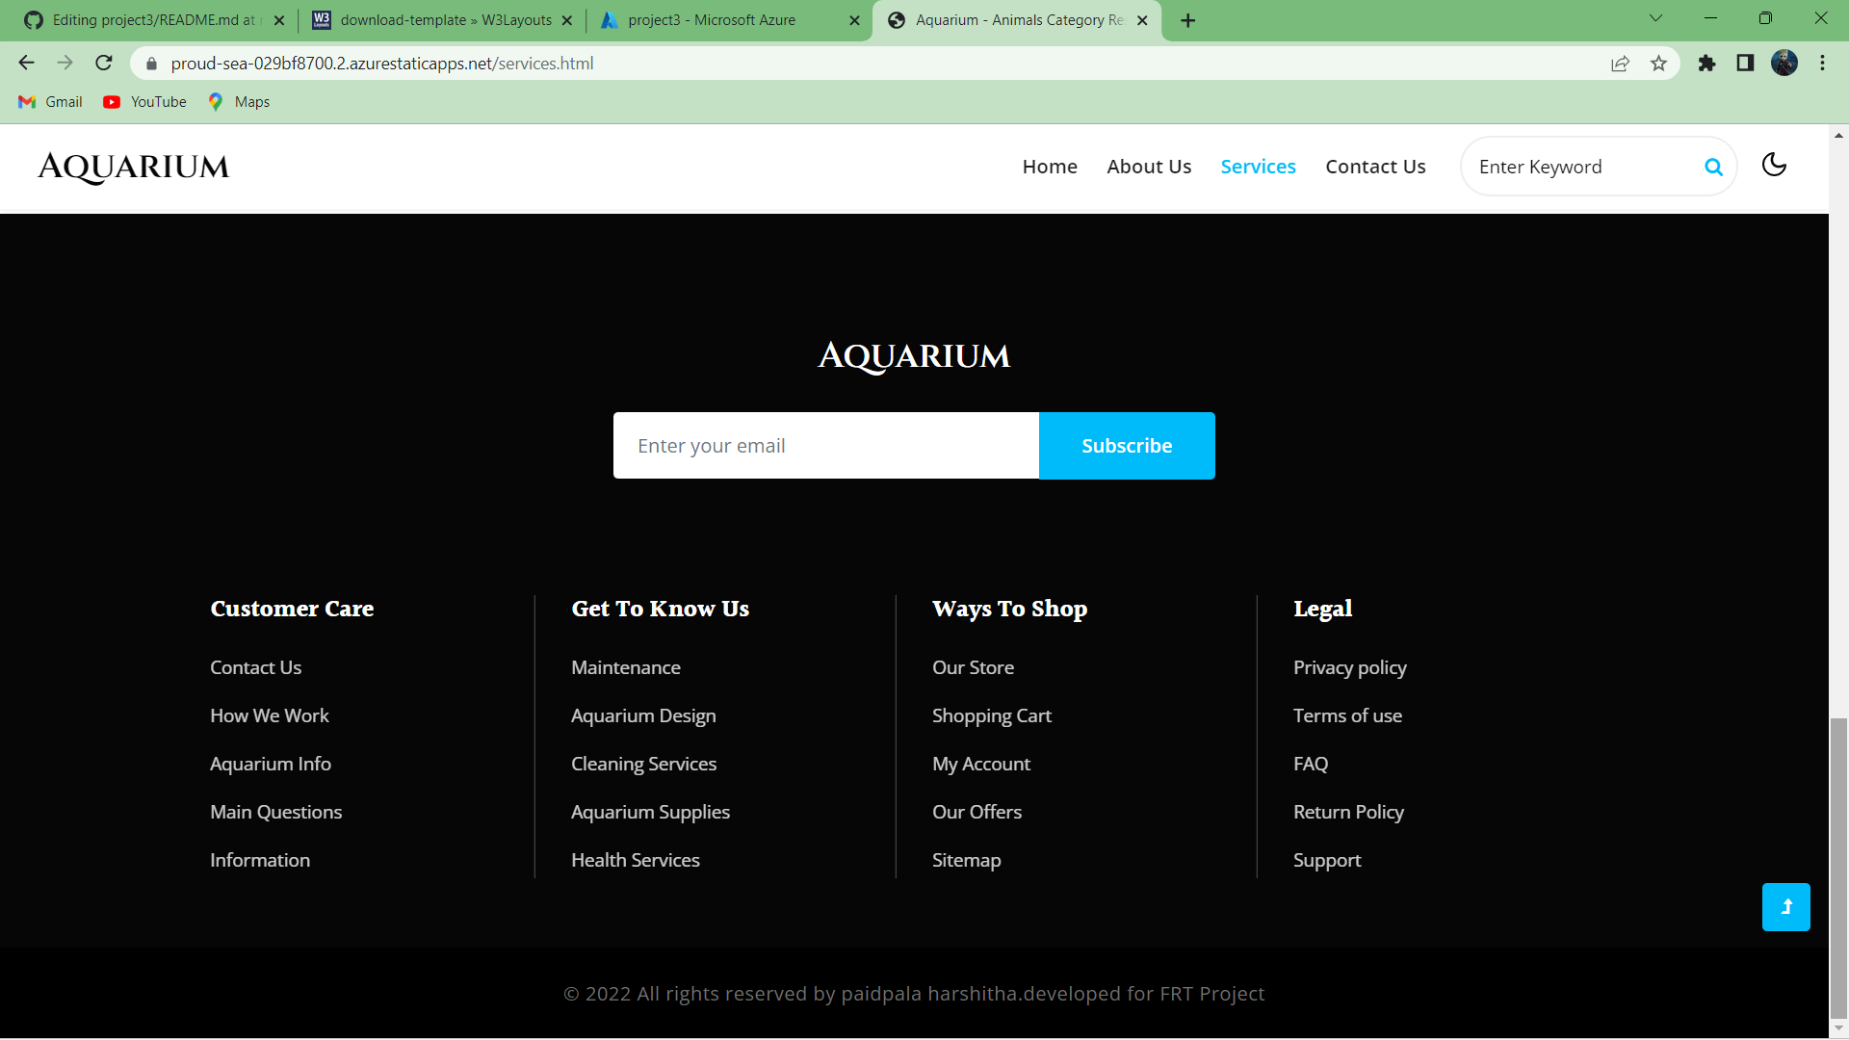The image size is (1849, 1040).
Task: Open the Extensions puzzle icon
Action: [1706, 63]
